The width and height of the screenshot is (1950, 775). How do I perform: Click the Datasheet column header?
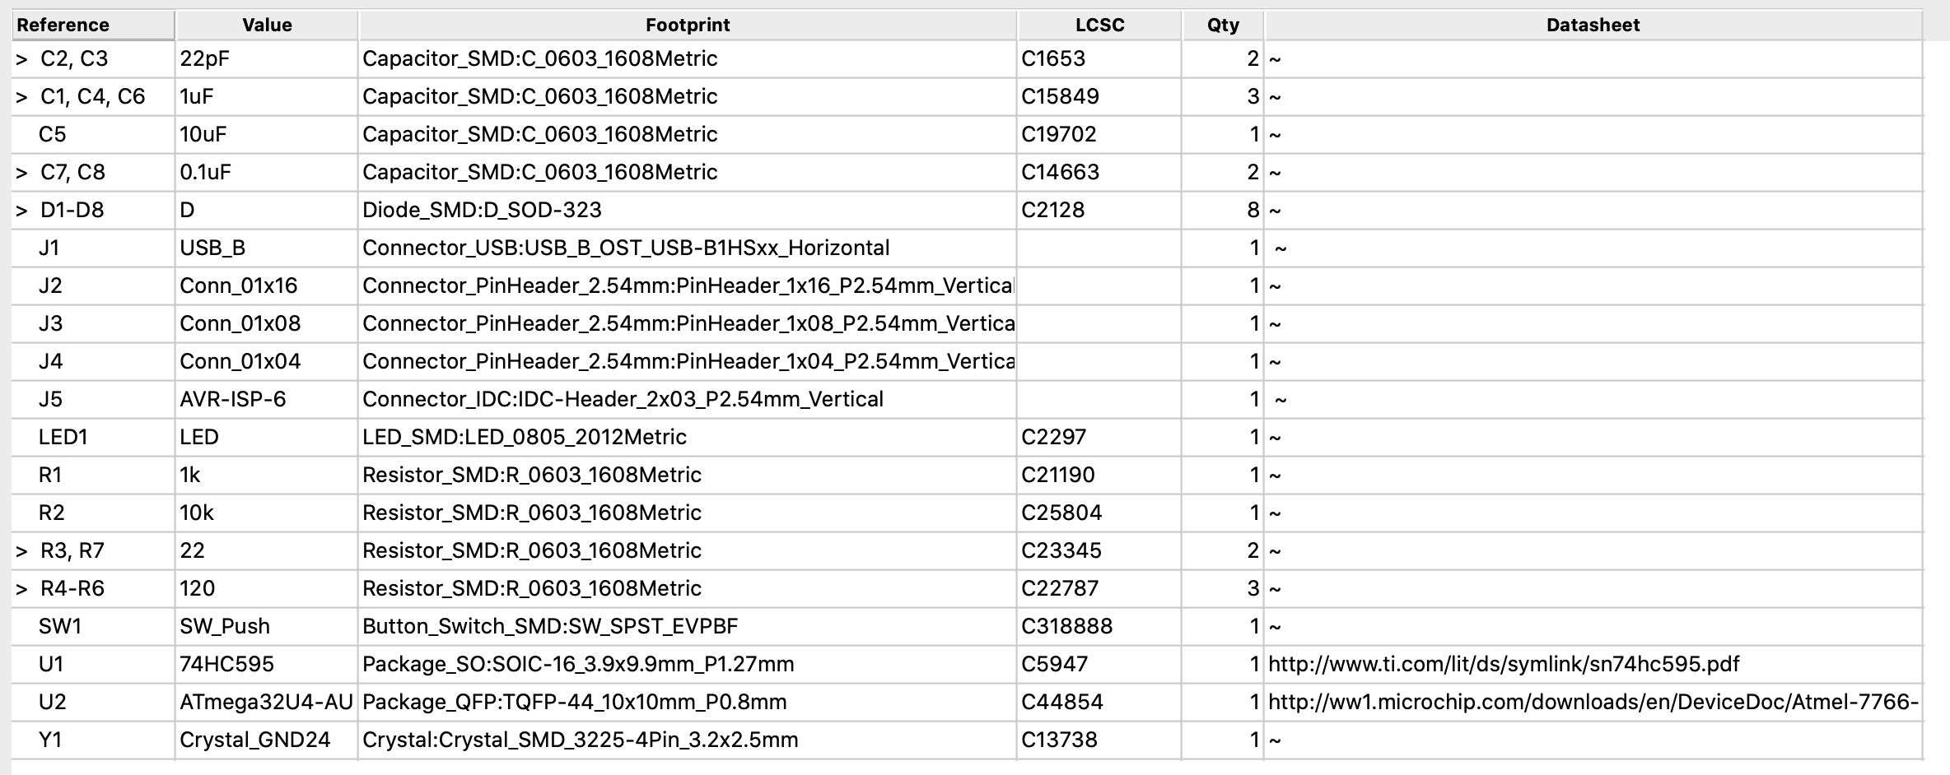coord(1593,25)
